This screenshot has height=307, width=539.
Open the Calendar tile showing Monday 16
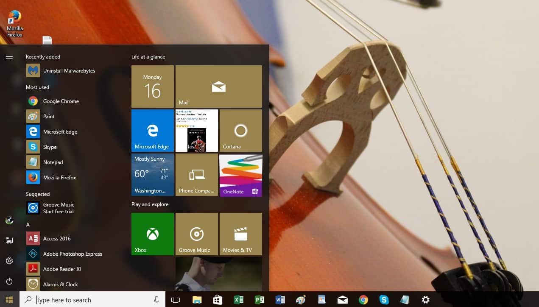pyautogui.click(x=153, y=87)
